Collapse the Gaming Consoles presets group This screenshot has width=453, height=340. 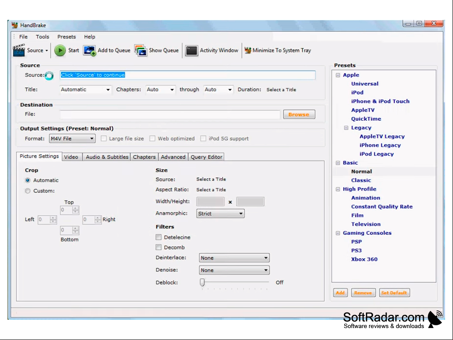tap(338, 233)
